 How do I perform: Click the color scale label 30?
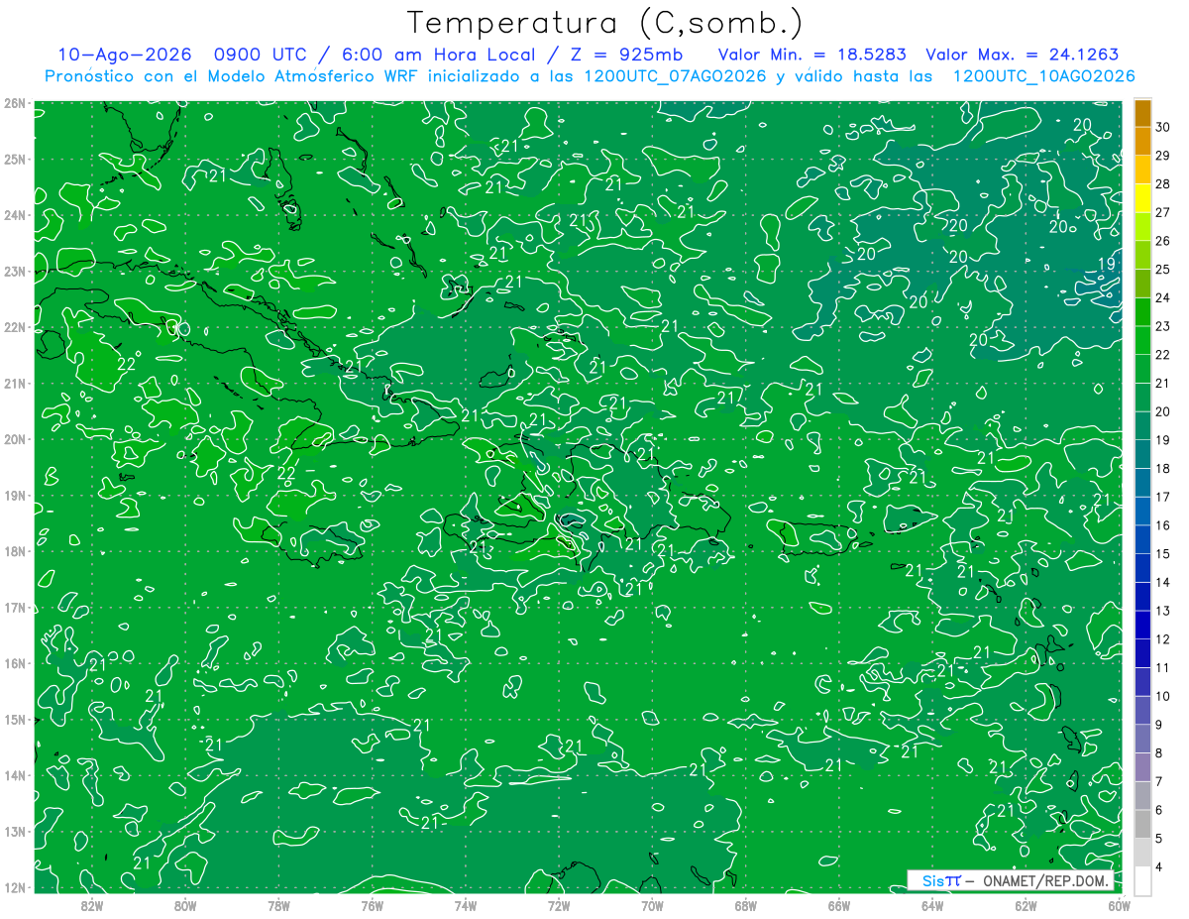click(x=1162, y=127)
